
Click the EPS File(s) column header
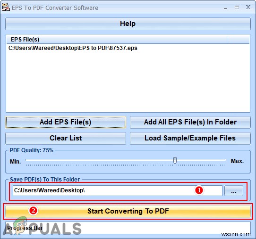coord(117,40)
